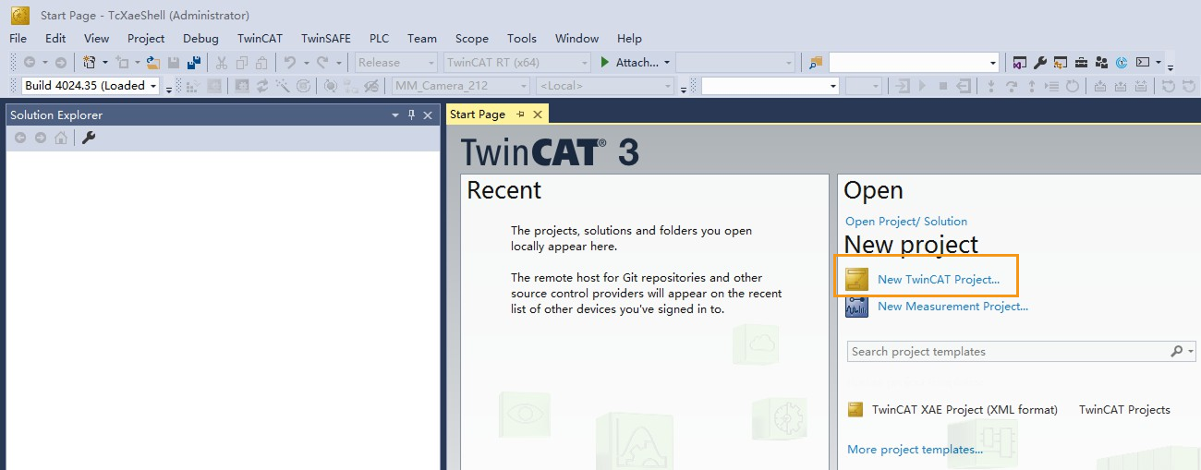Click the Find in Files icon
This screenshot has height=470, width=1201.
(815, 63)
